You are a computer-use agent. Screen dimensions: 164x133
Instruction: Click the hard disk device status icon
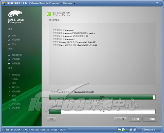click(119, 130)
